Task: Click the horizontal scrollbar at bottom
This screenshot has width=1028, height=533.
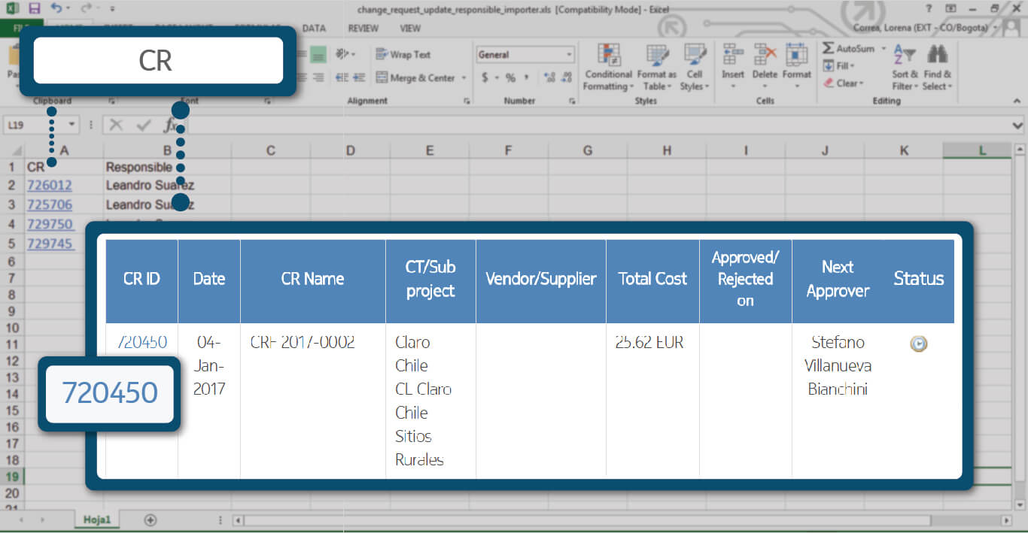Action: 587,520
